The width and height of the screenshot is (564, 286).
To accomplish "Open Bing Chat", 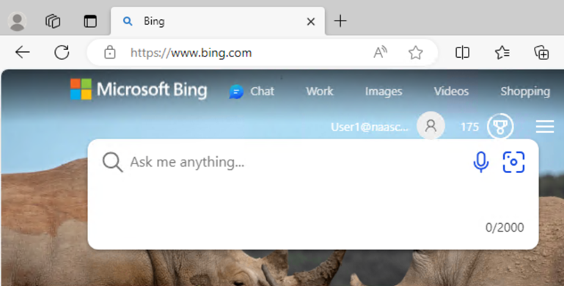I will pyautogui.click(x=252, y=92).
